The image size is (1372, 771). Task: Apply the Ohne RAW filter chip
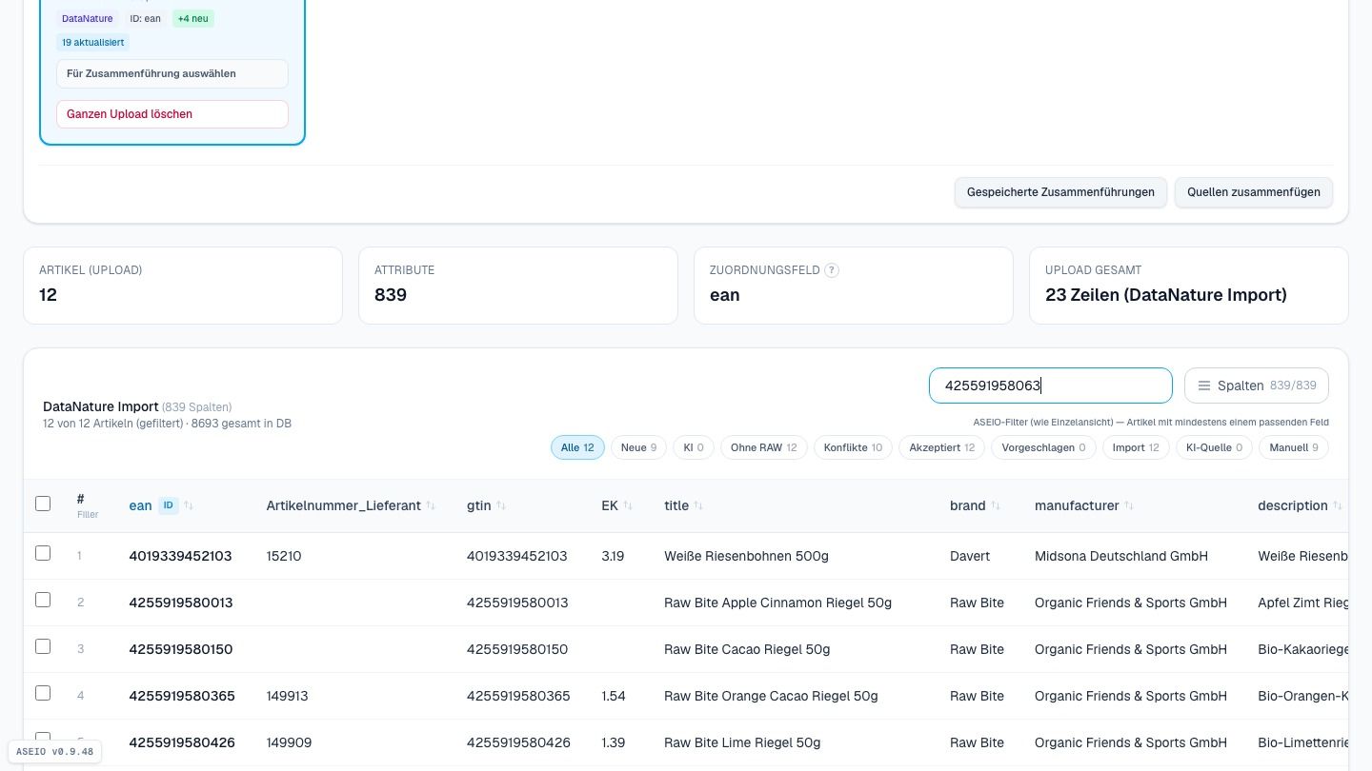point(764,447)
